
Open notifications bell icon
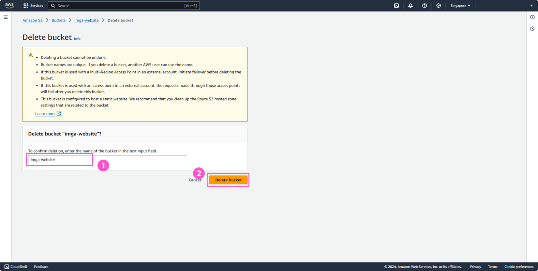411,6
